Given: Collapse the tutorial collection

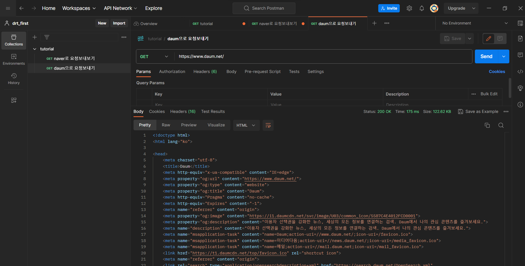Looking at the screenshot, I should click(x=35, y=49).
